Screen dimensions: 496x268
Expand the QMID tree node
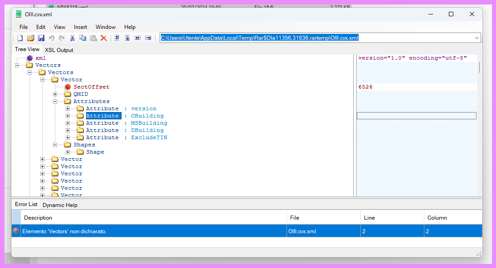[55, 94]
